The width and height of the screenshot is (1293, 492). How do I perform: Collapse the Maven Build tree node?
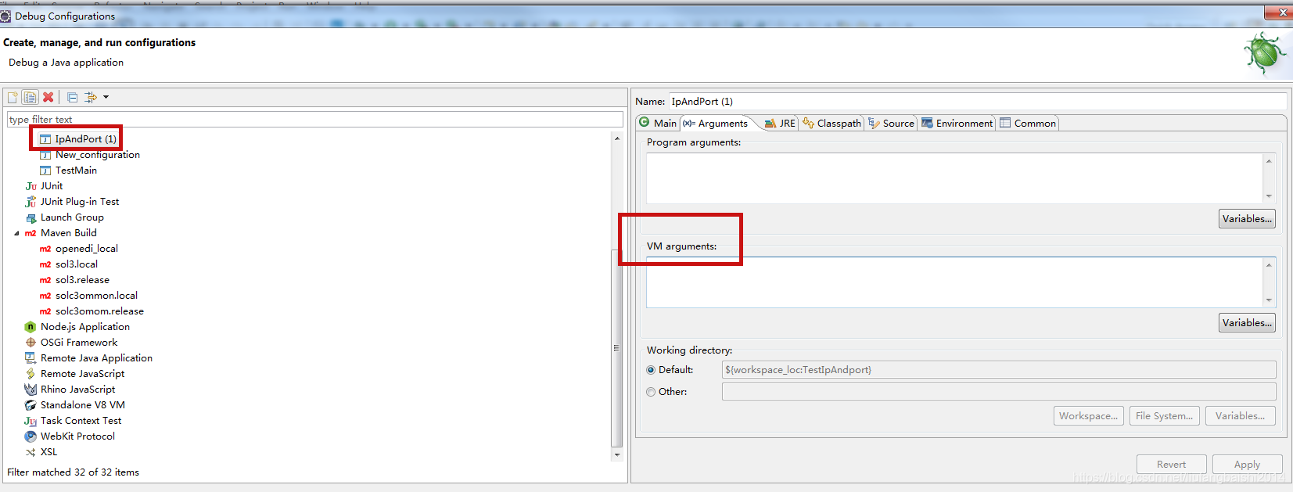click(16, 233)
